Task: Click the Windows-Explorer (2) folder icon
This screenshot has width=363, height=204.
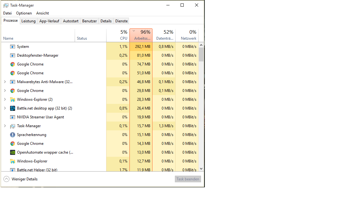Action: coord(13,99)
